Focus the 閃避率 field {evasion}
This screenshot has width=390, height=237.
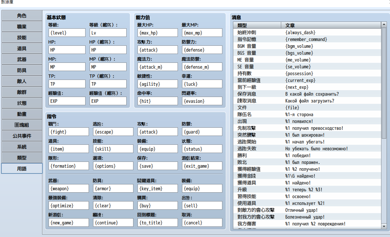pos(202,101)
